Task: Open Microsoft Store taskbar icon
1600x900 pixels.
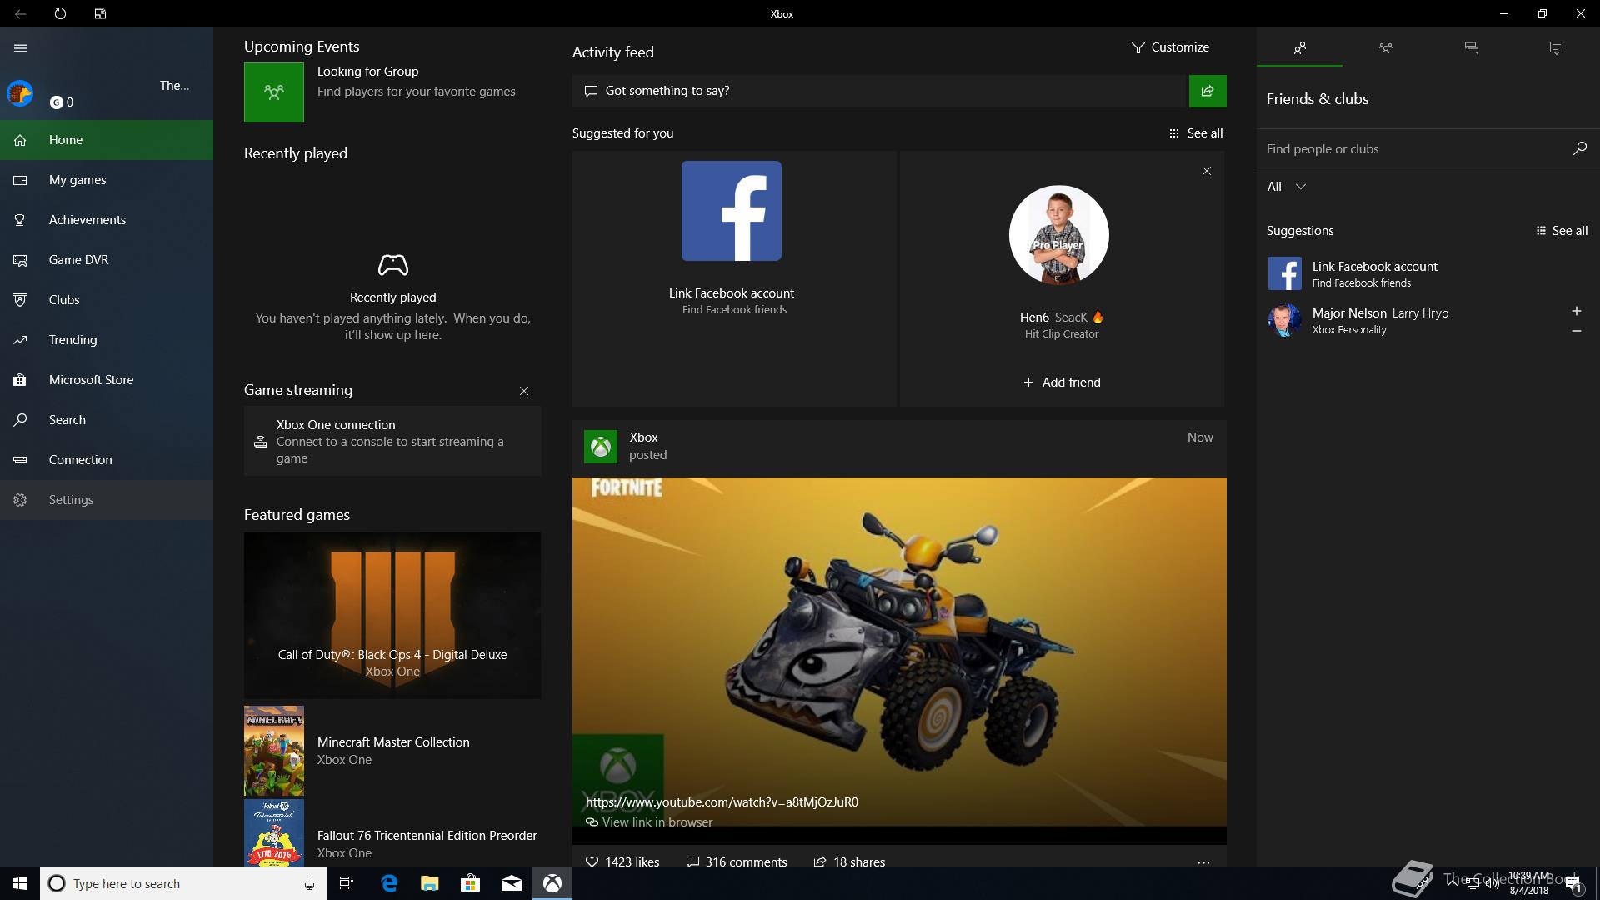Action: (x=470, y=883)
